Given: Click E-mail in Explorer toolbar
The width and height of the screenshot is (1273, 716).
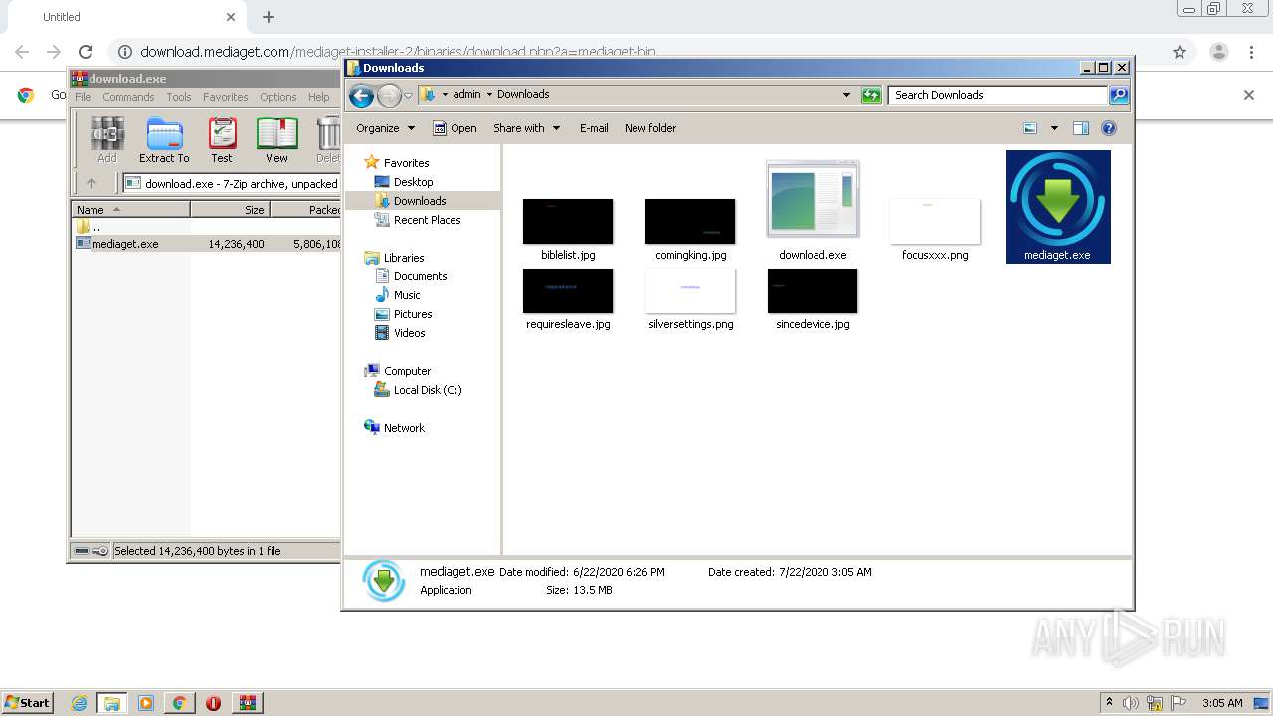Looking at the screenshot, I should pos(594,128).
